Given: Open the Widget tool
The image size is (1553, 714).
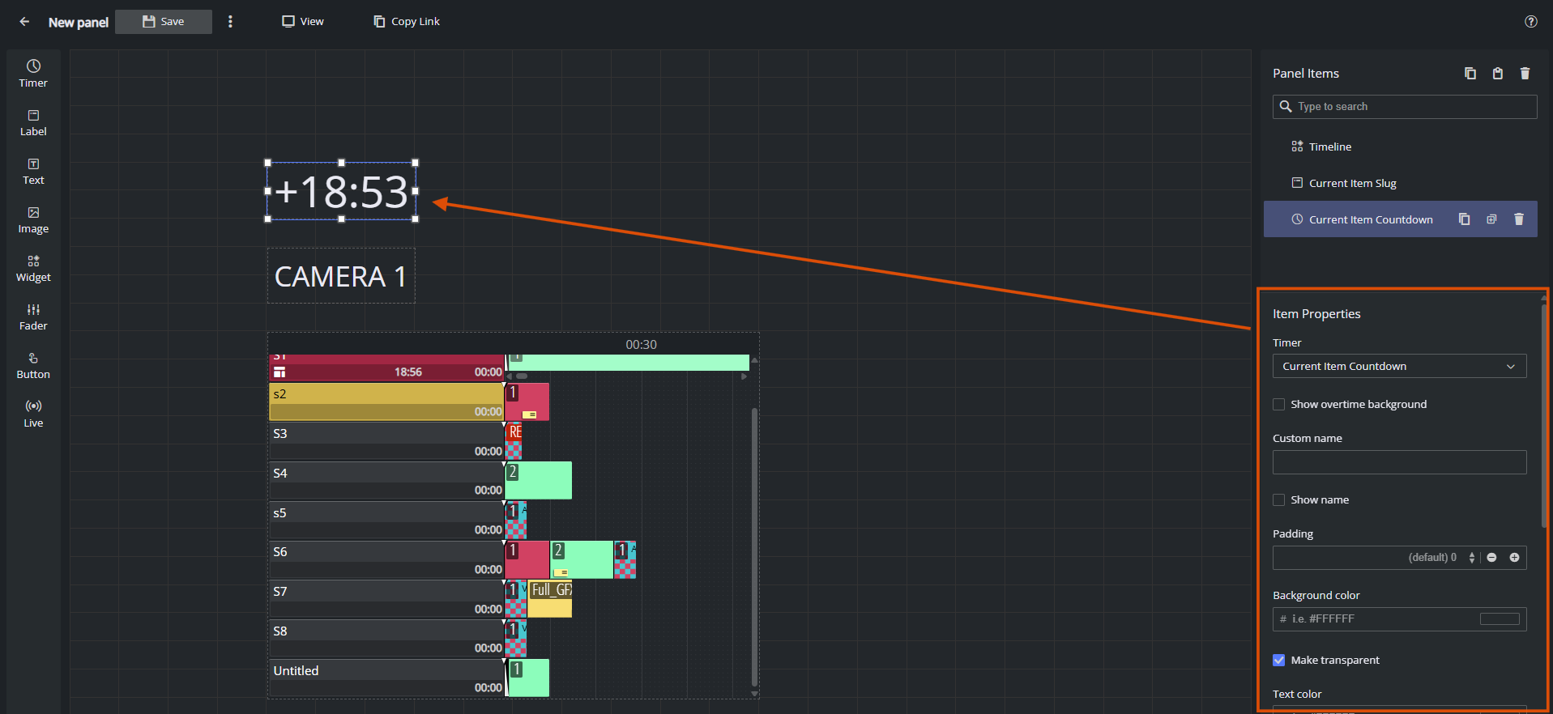Looking at the screenshot, I should click(33, 268).
